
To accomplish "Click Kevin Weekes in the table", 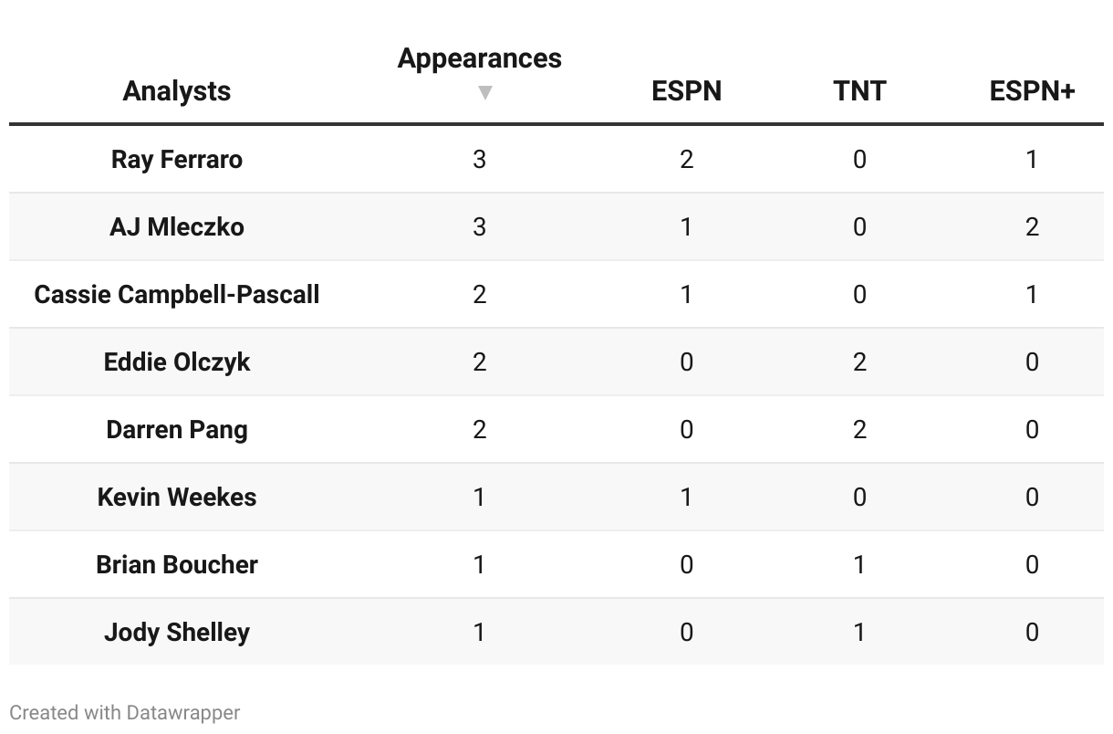I will [x=177, y=498].
